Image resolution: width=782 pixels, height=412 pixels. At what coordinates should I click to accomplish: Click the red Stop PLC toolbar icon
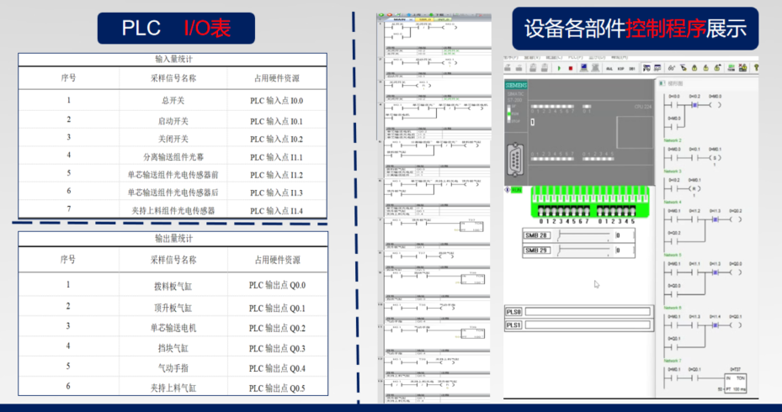click(570, 69)
